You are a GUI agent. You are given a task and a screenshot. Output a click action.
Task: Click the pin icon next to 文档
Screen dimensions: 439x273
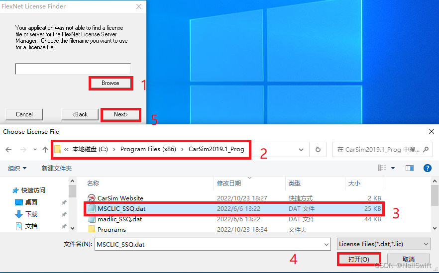coord(64,226)
